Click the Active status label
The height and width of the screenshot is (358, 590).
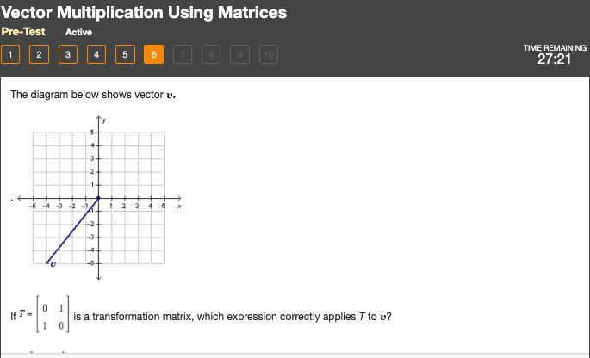click(78, 32)
